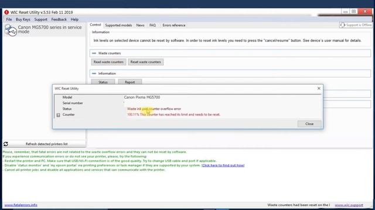Select Canon MG5700 series in service mode
This screenshot has width=375, height=210.
[x=49, y=29]
